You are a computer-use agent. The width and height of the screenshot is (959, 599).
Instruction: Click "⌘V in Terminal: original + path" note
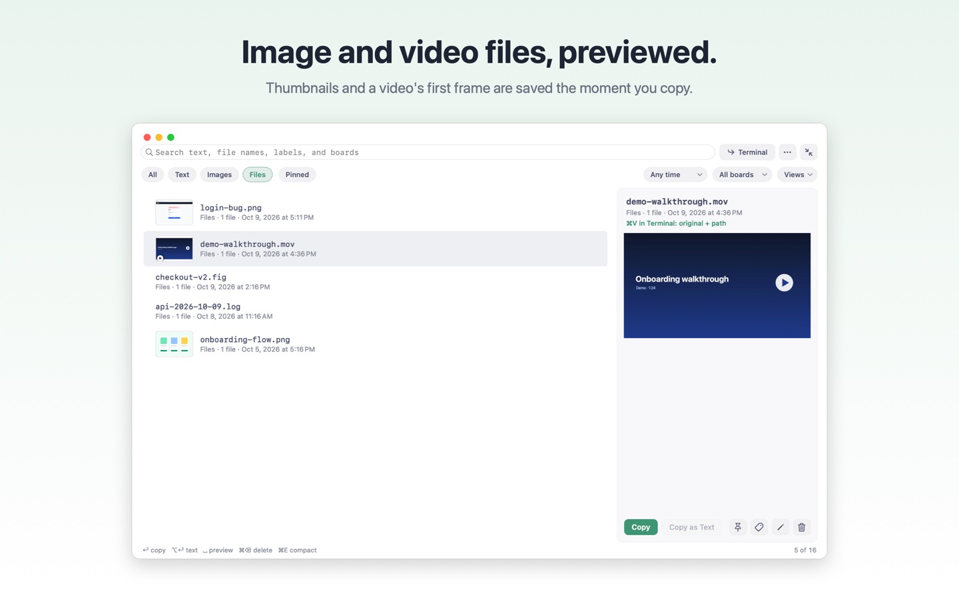click(676, 224)
